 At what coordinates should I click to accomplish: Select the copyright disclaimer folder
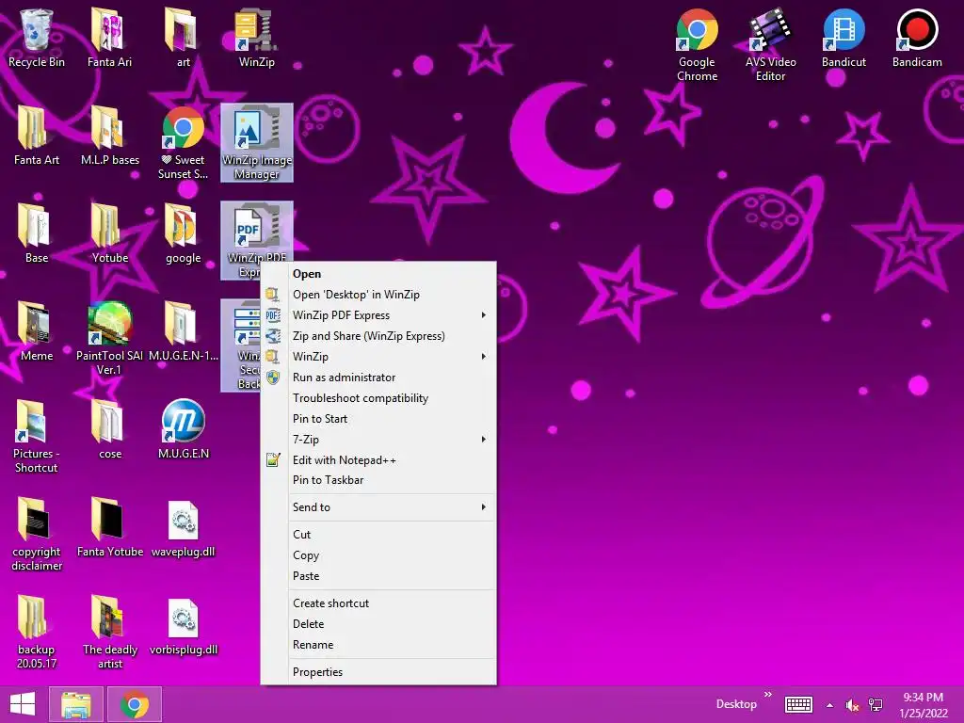tap(37, 535)
